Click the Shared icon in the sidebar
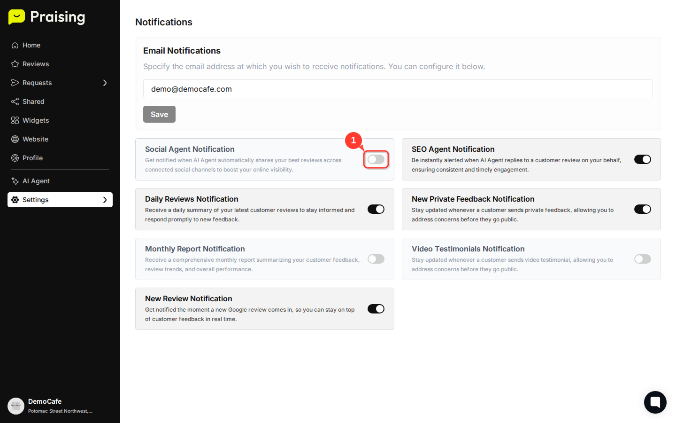Image resolution: width=676 pixels, height=423 pixels. (15, 101)
